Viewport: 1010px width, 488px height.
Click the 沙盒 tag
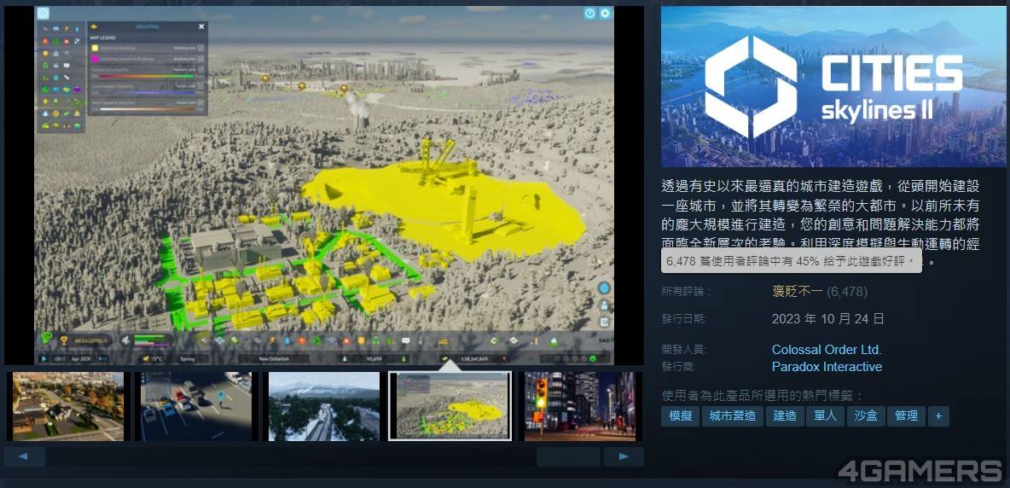click(866, 415)
